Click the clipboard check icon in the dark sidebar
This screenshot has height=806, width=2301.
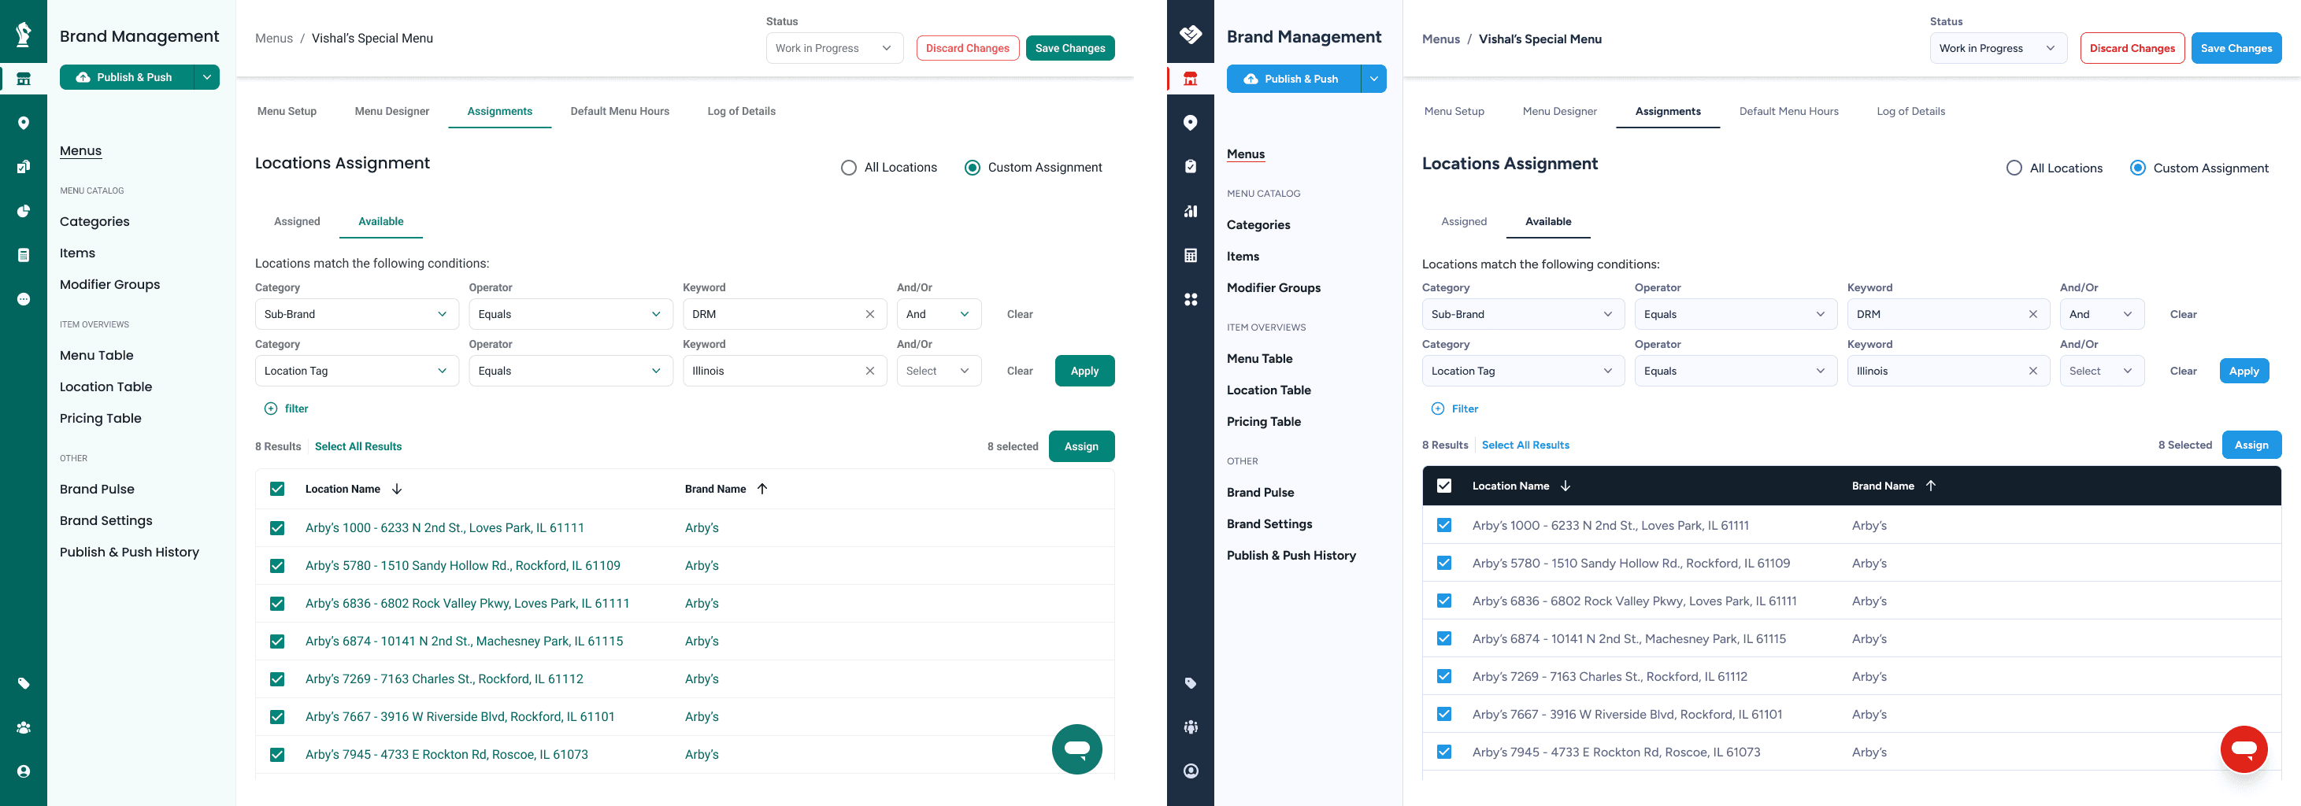tap(1191, 167)
